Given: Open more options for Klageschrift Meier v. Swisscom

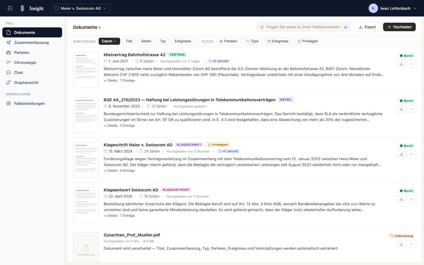Looking at the screenshot, I should 411,154.
